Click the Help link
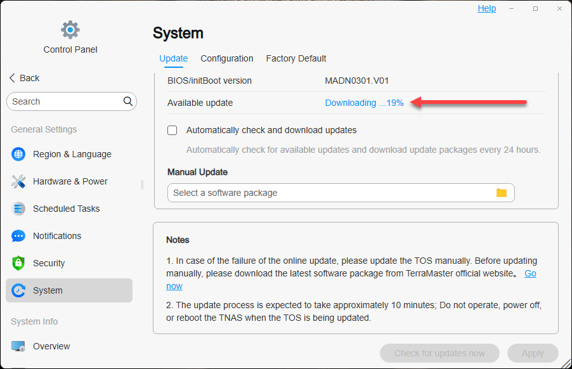Image resolution: width=572 pixels, height=369 pixels. click(x=487, y=8)
